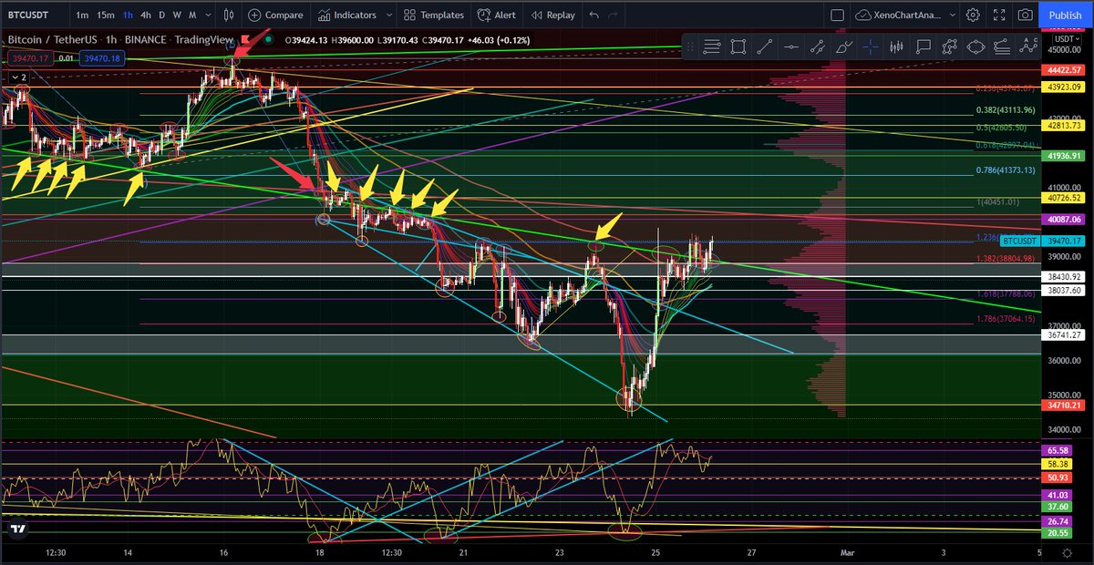1094x565 pixels.
Task: Click the blue 39470.18 buy price button
Action: pyautogui.click(x=101, y=58)
